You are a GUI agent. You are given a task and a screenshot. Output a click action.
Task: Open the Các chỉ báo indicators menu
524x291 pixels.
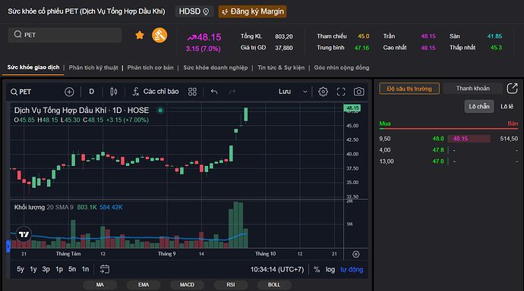[x=156, y=92]
